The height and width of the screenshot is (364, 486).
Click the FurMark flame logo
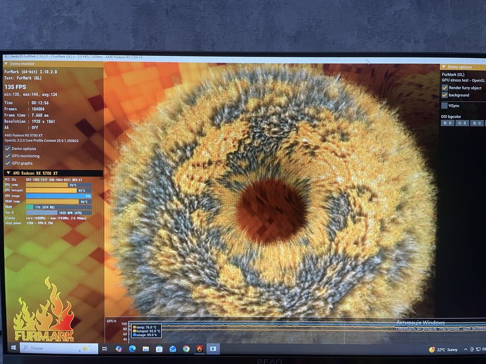coord(43,309)
